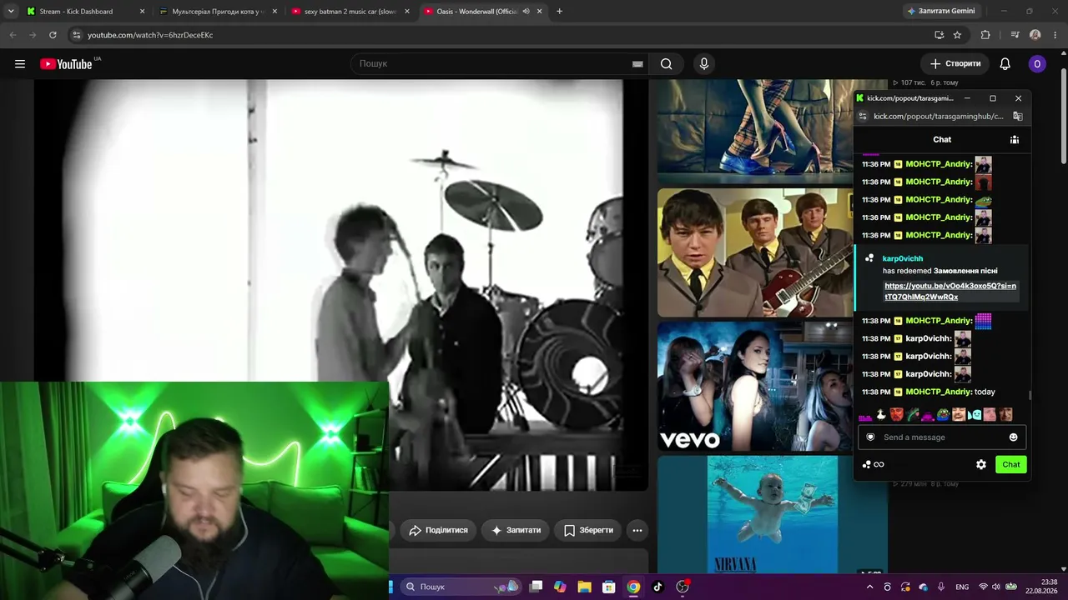1068x600 pixels.
Task: Open the Kick chat user list icon
Action: (1015, 140)
